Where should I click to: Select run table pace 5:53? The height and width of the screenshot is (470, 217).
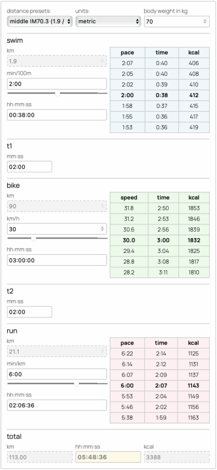point(127,396)
